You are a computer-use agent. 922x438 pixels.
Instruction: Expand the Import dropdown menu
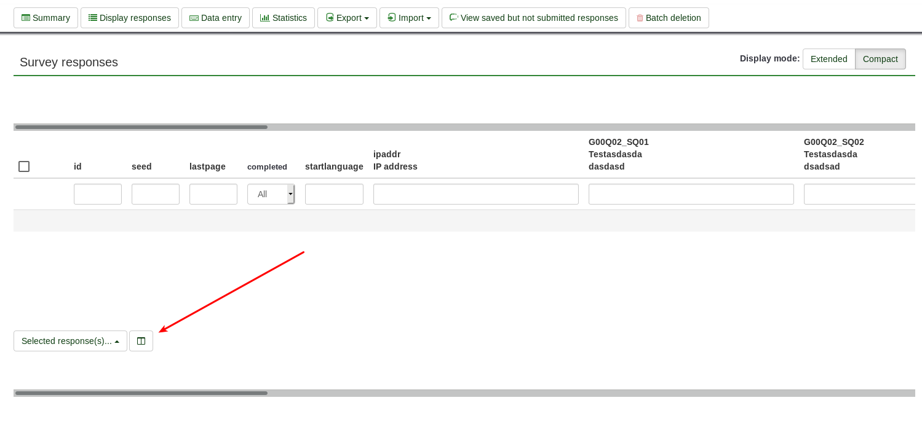click(409, 18)
